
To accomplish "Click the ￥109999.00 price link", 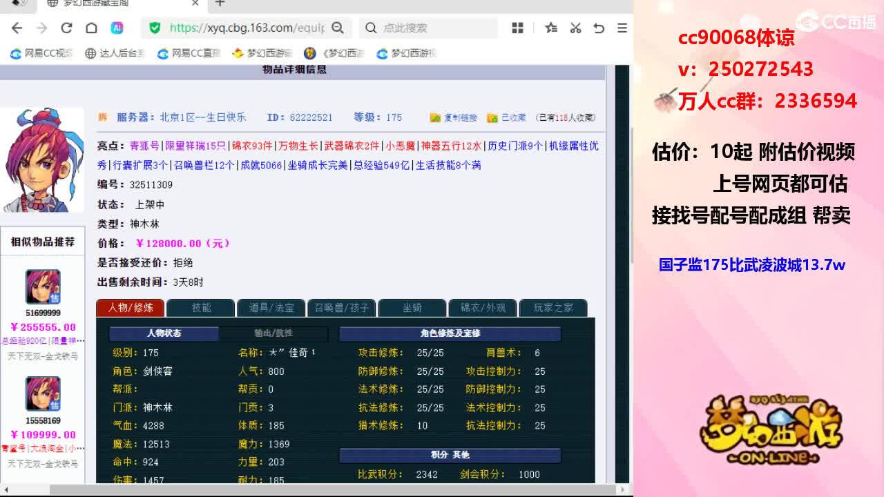I will click(43, 435).
